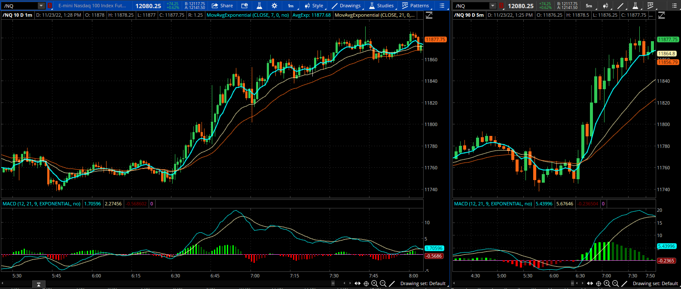Click the AvgExp: 11877.68 value
Screen dimensions: 681x289
click(x=311, y=15)
